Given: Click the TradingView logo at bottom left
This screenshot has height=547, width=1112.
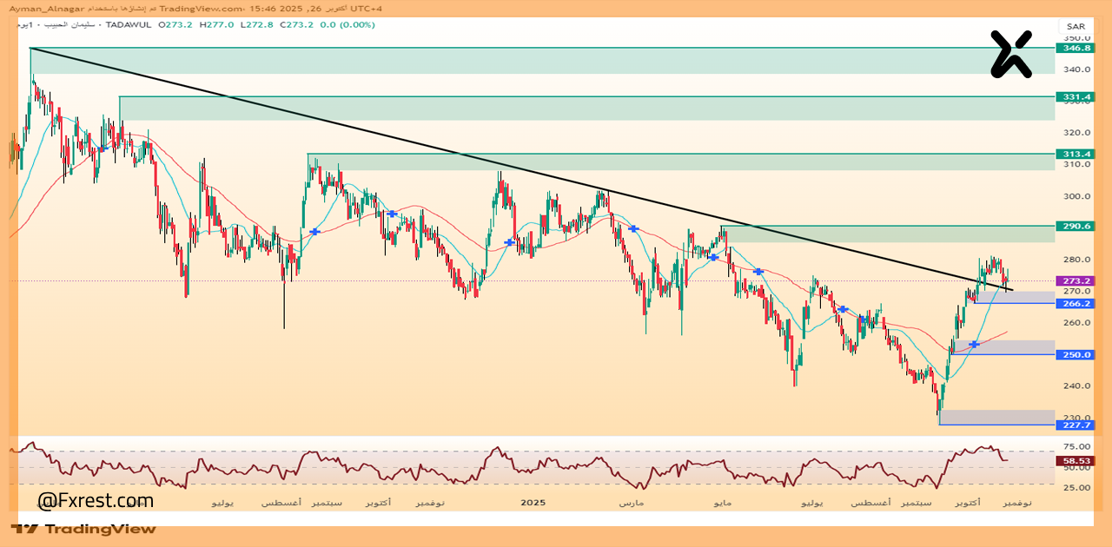Looking at the screenshot, I should 84,529.
